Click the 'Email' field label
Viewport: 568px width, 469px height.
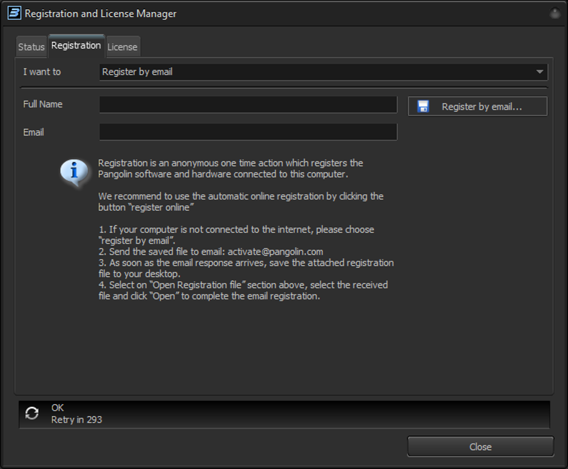pos(33,132)
